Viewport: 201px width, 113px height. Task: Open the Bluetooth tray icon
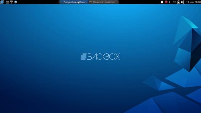pos(170,2)
